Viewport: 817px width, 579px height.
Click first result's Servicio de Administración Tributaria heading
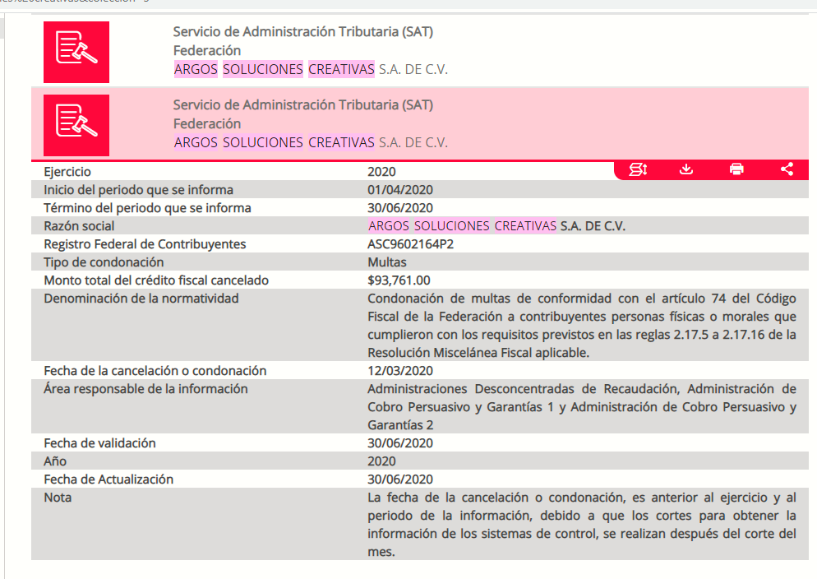tap(302, 32)
